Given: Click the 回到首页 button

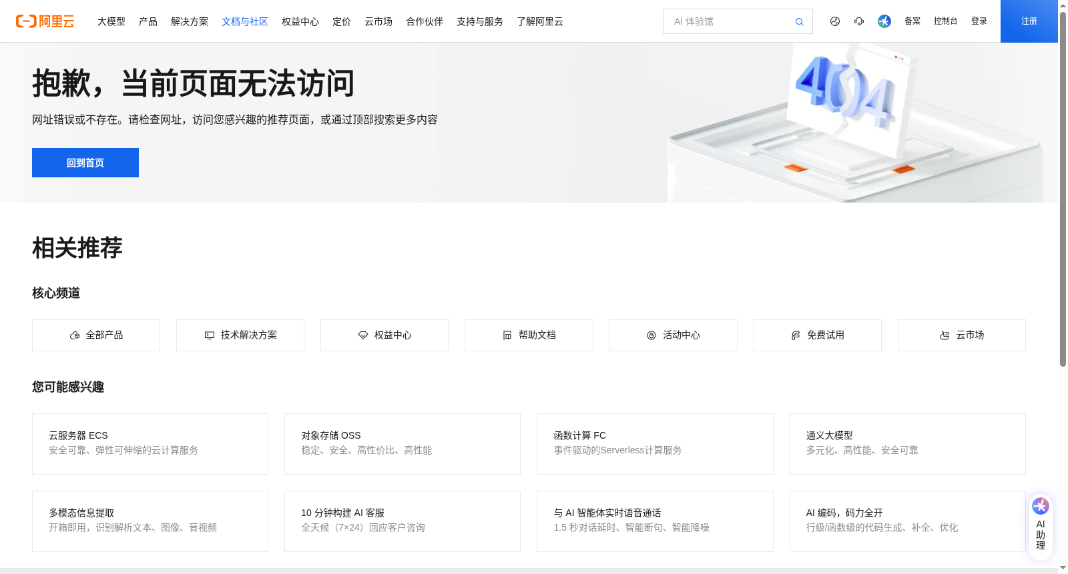Looking at the screenshot, I should (x=85, y=163).
